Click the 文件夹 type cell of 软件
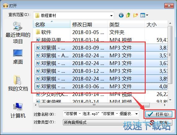The image size is (177, 135). [x=117, y=33]
